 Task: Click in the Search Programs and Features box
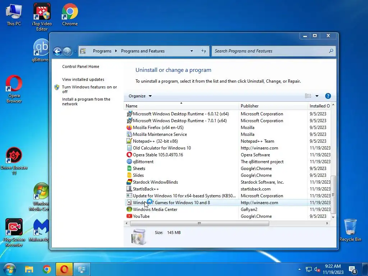273,51
